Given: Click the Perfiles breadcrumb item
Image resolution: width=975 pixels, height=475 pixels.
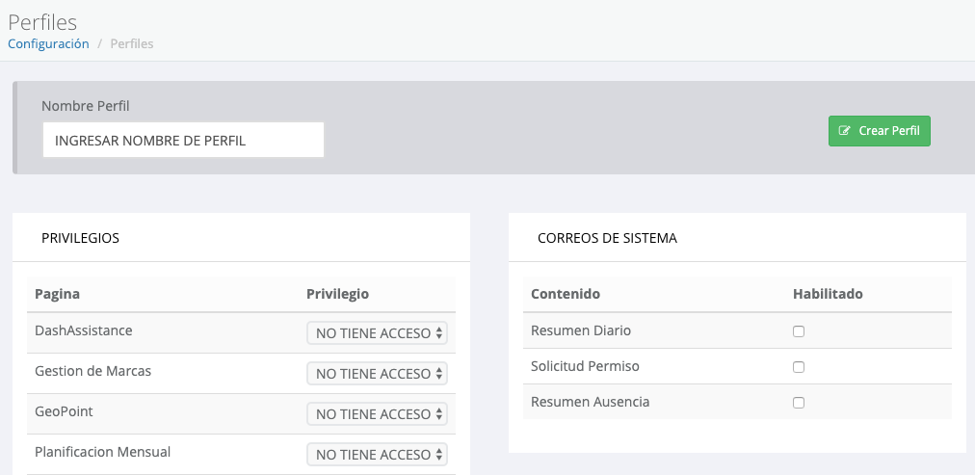Looking at the screenshot, I should pos(132,44).
